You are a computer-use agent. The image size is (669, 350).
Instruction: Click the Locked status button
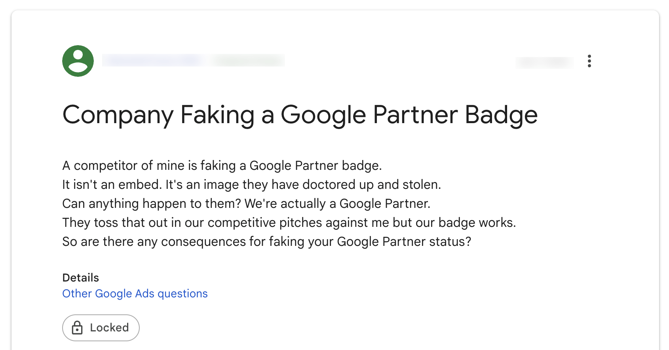(101, 327)
